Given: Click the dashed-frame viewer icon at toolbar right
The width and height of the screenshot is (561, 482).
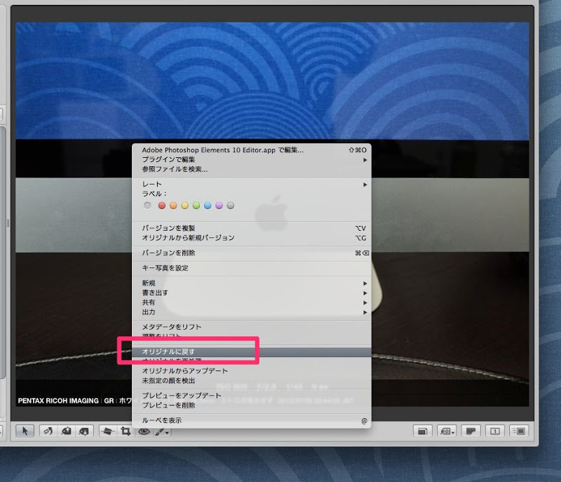Looking at the screenshot, I should (x=423, y=431).
